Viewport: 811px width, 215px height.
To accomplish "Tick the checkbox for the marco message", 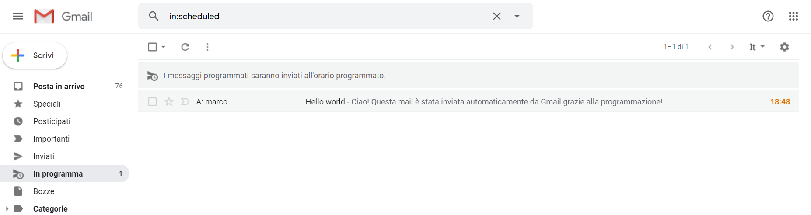I will pos(152,102).
